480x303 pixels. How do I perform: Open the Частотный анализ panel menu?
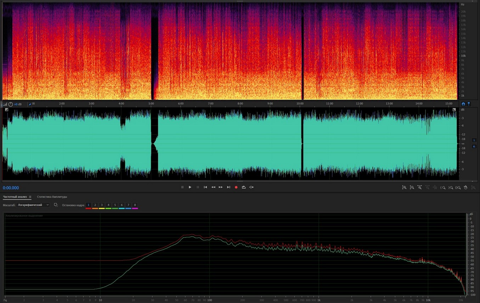30,197
